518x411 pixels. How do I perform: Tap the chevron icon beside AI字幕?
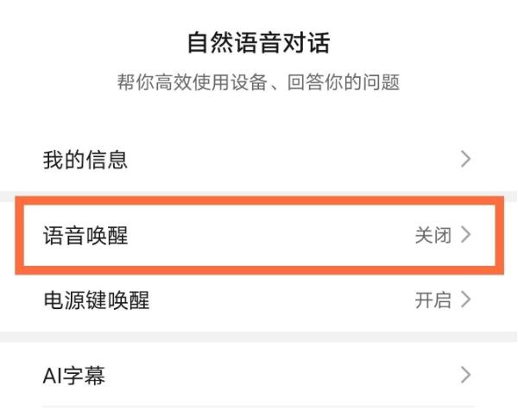click(x=466, y=375)
